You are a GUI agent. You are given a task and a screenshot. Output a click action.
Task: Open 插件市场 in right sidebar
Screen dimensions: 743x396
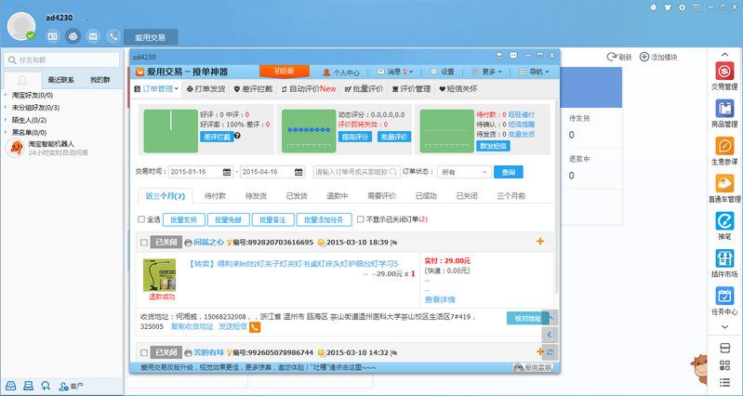click(x=724, y=263)
